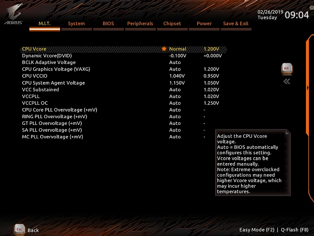Open GT PLL Overvoltage Auto value
This screenshot has height=236, width=314.
pos(175,123)
